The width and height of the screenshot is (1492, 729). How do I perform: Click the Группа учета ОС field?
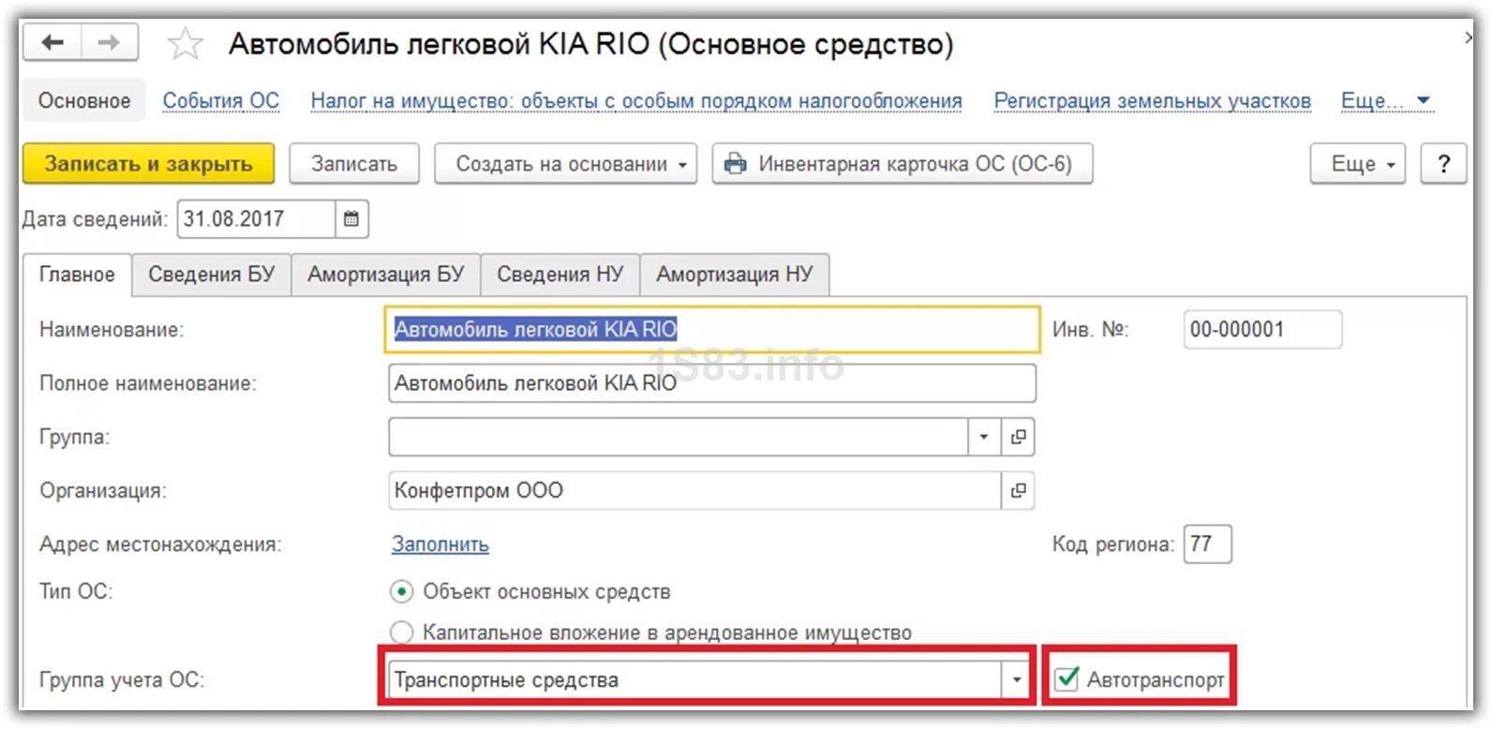(x=694, y=679)
